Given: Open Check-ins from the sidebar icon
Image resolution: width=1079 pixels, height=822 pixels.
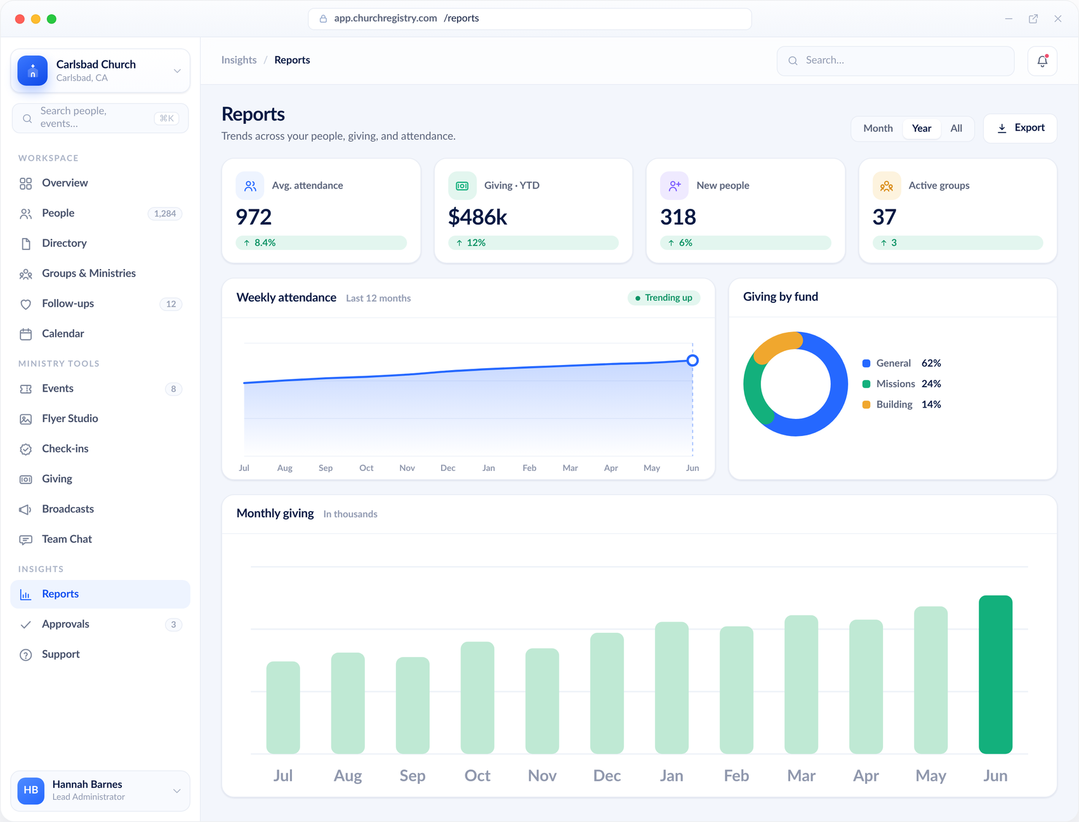Looking at the screenshot, I should [25, 449].
